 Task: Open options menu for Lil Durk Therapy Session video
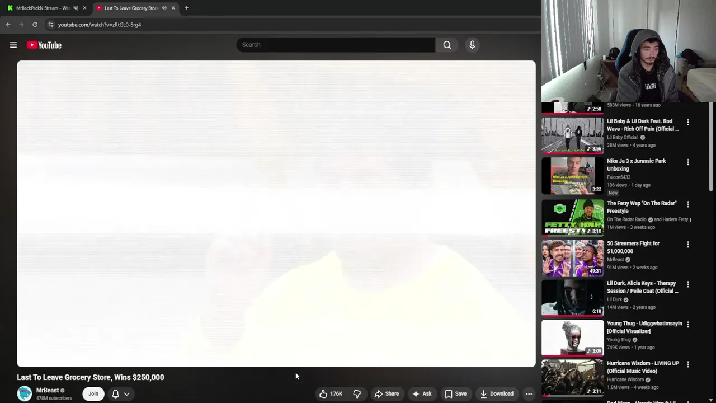(x=688, y=284)
